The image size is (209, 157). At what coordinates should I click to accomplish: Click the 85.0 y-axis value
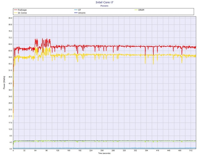(10, 18)
